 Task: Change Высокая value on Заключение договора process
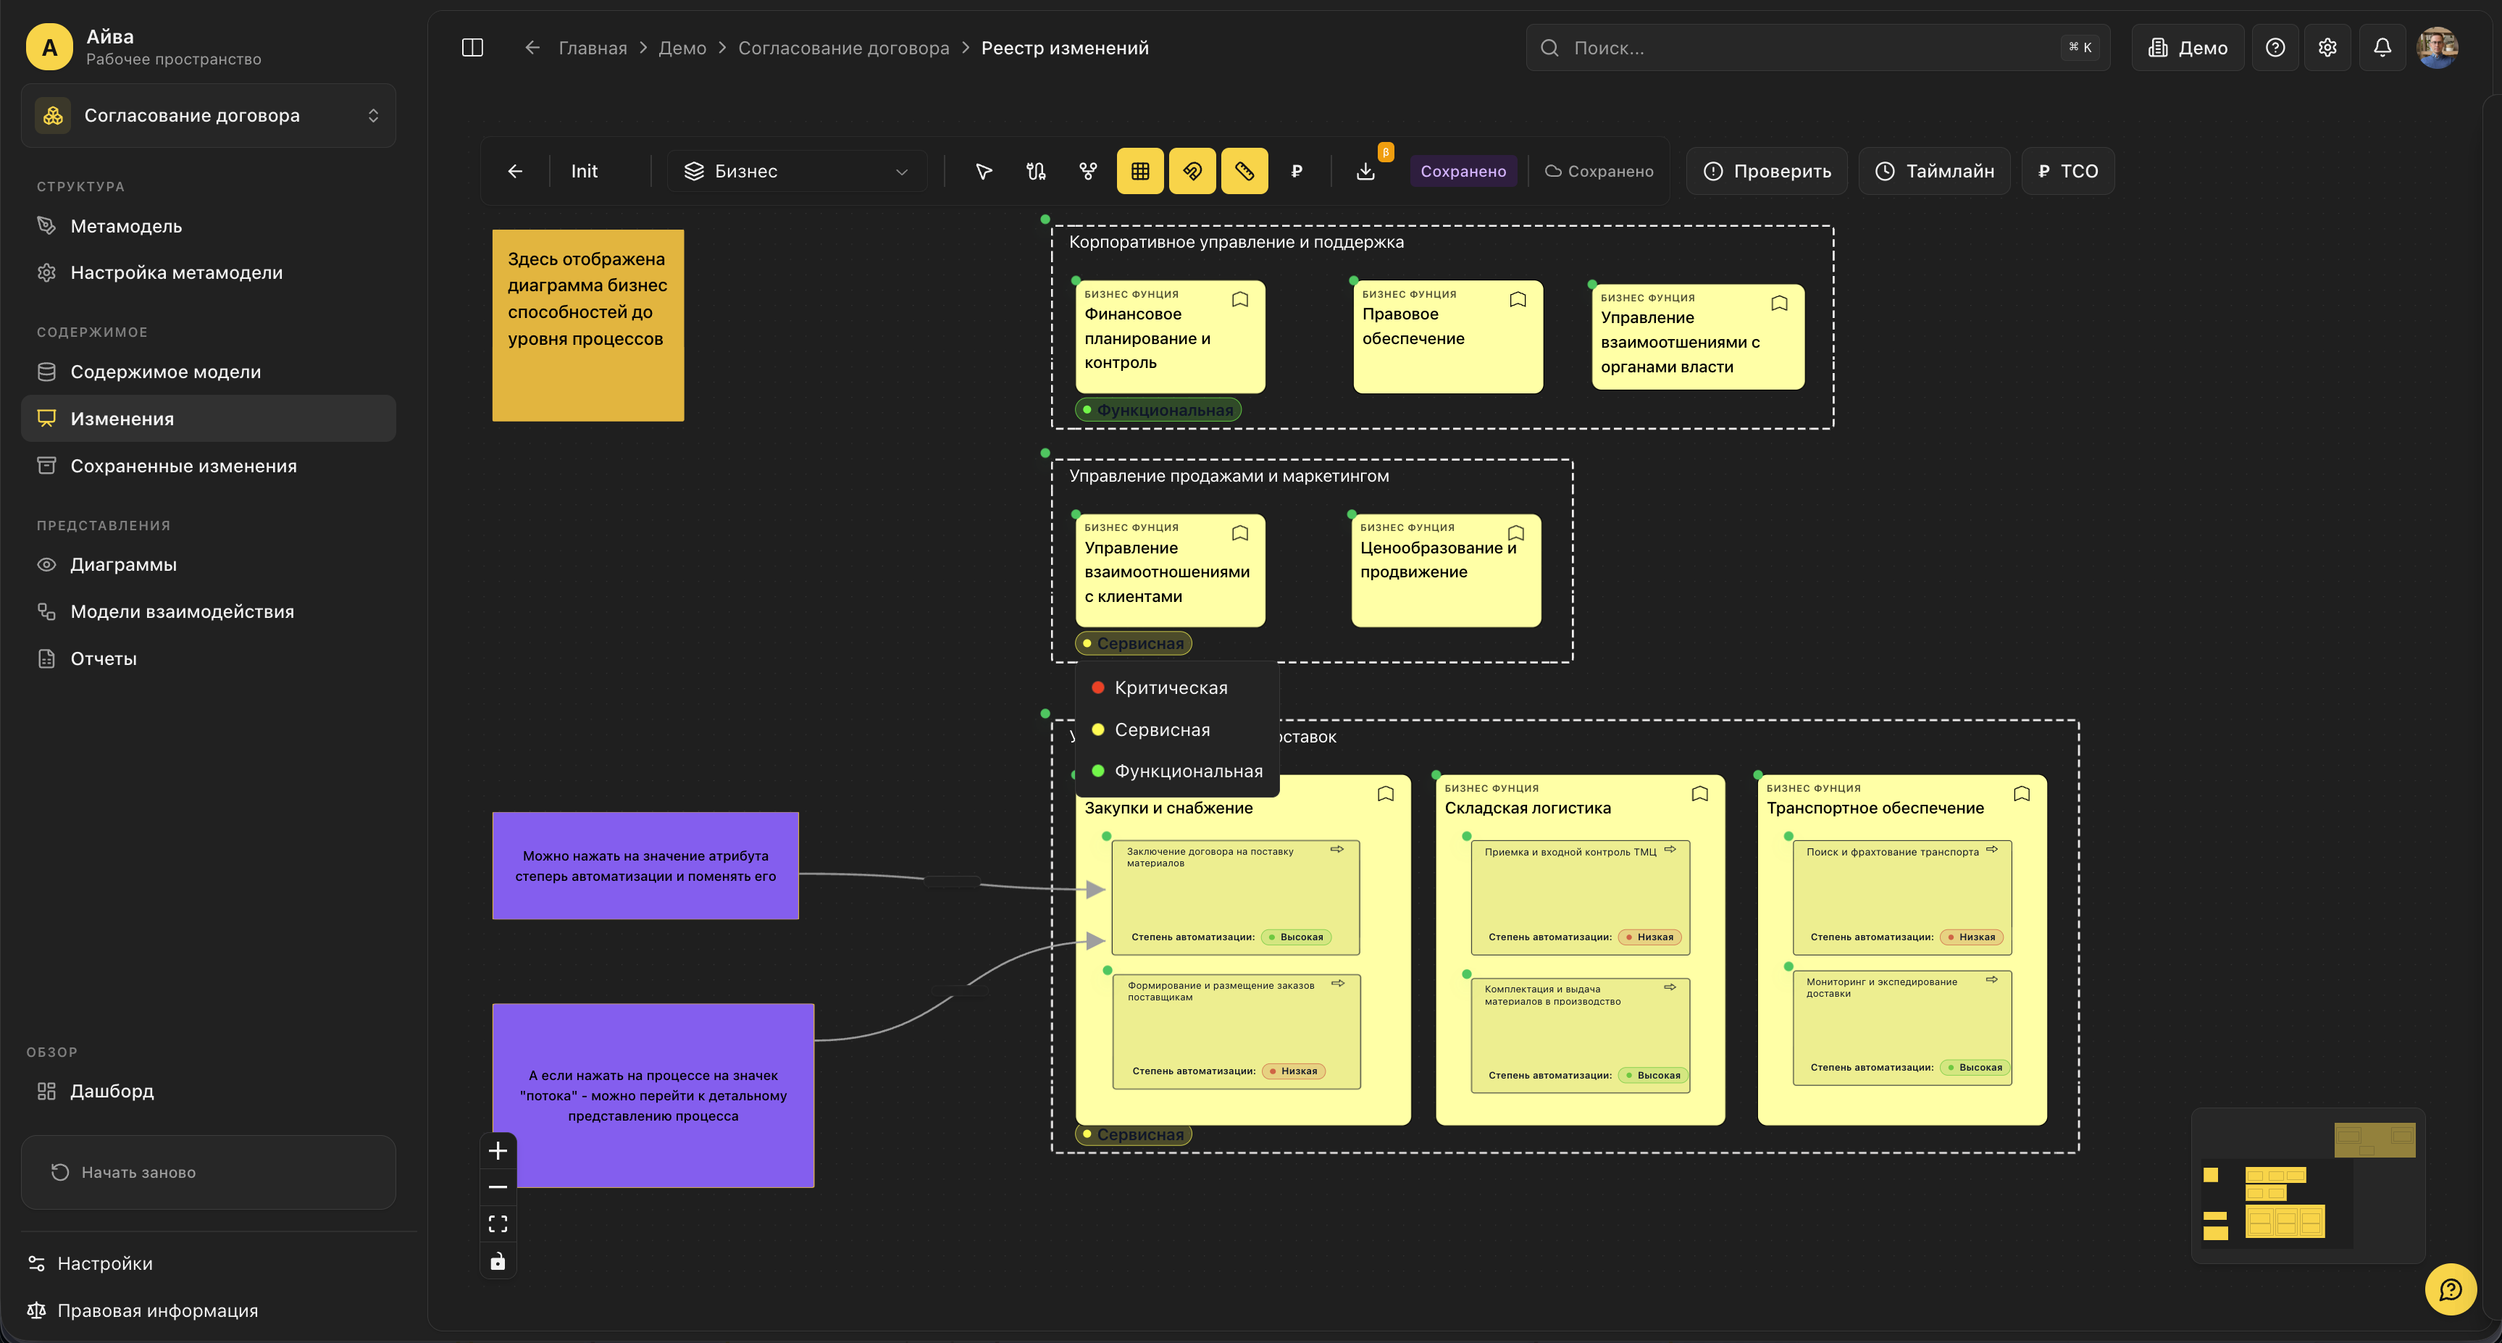point(1296,937)
